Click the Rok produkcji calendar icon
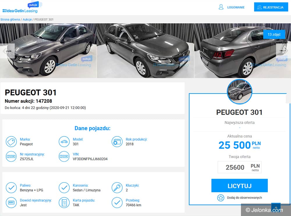The width and height of the screenshot is (291, 216). click(117, 142)
